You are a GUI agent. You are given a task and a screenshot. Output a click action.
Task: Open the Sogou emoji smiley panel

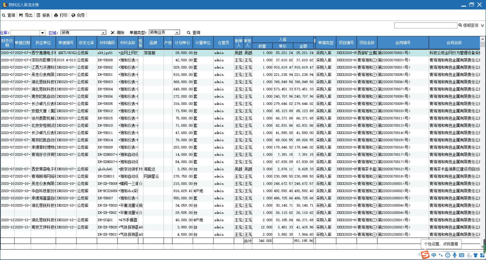[x=448, y=255]
